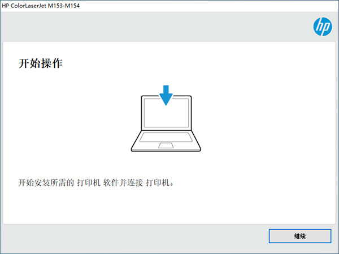Click the blue HP logo
Screen dimensions: 339x254
323,27
